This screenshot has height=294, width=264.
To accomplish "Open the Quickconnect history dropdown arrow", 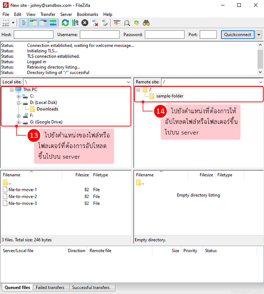I will point(259,34).
